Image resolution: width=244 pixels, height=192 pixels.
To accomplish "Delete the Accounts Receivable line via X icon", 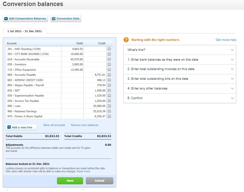I will (109, 59).
